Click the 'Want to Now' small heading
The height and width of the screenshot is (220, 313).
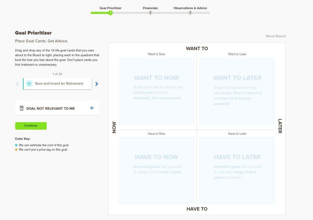[x=156, y=54]
